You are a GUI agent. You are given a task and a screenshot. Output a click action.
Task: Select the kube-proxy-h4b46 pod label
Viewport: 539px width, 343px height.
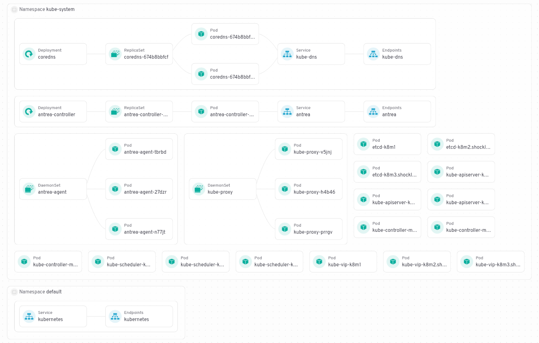click(x=314, y=192)
